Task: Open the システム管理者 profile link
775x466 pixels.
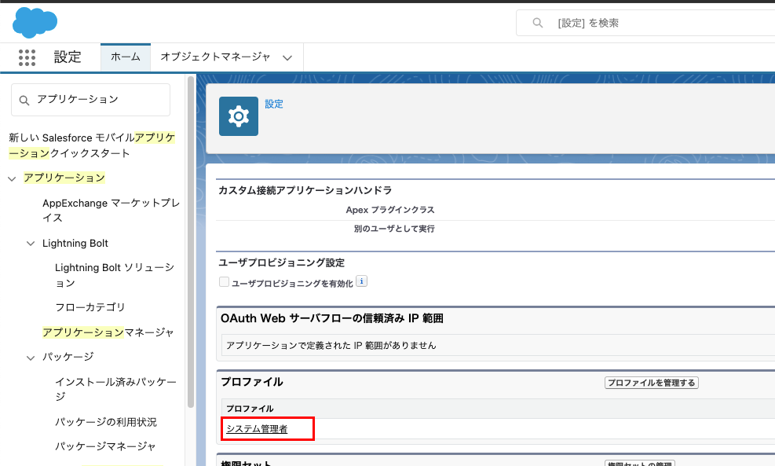Action: coord(257,428)
